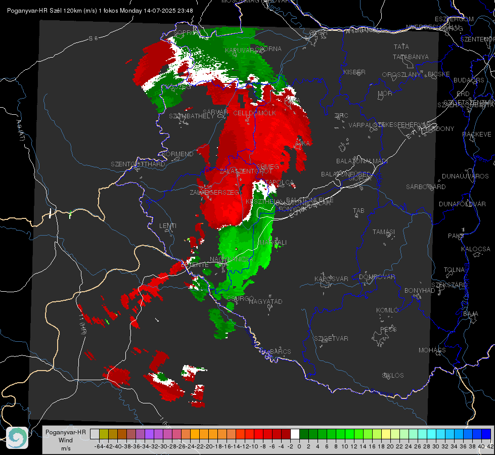This screenshot has width=495, height=455.
Task: Click the TATA city label
Action: 401,47
